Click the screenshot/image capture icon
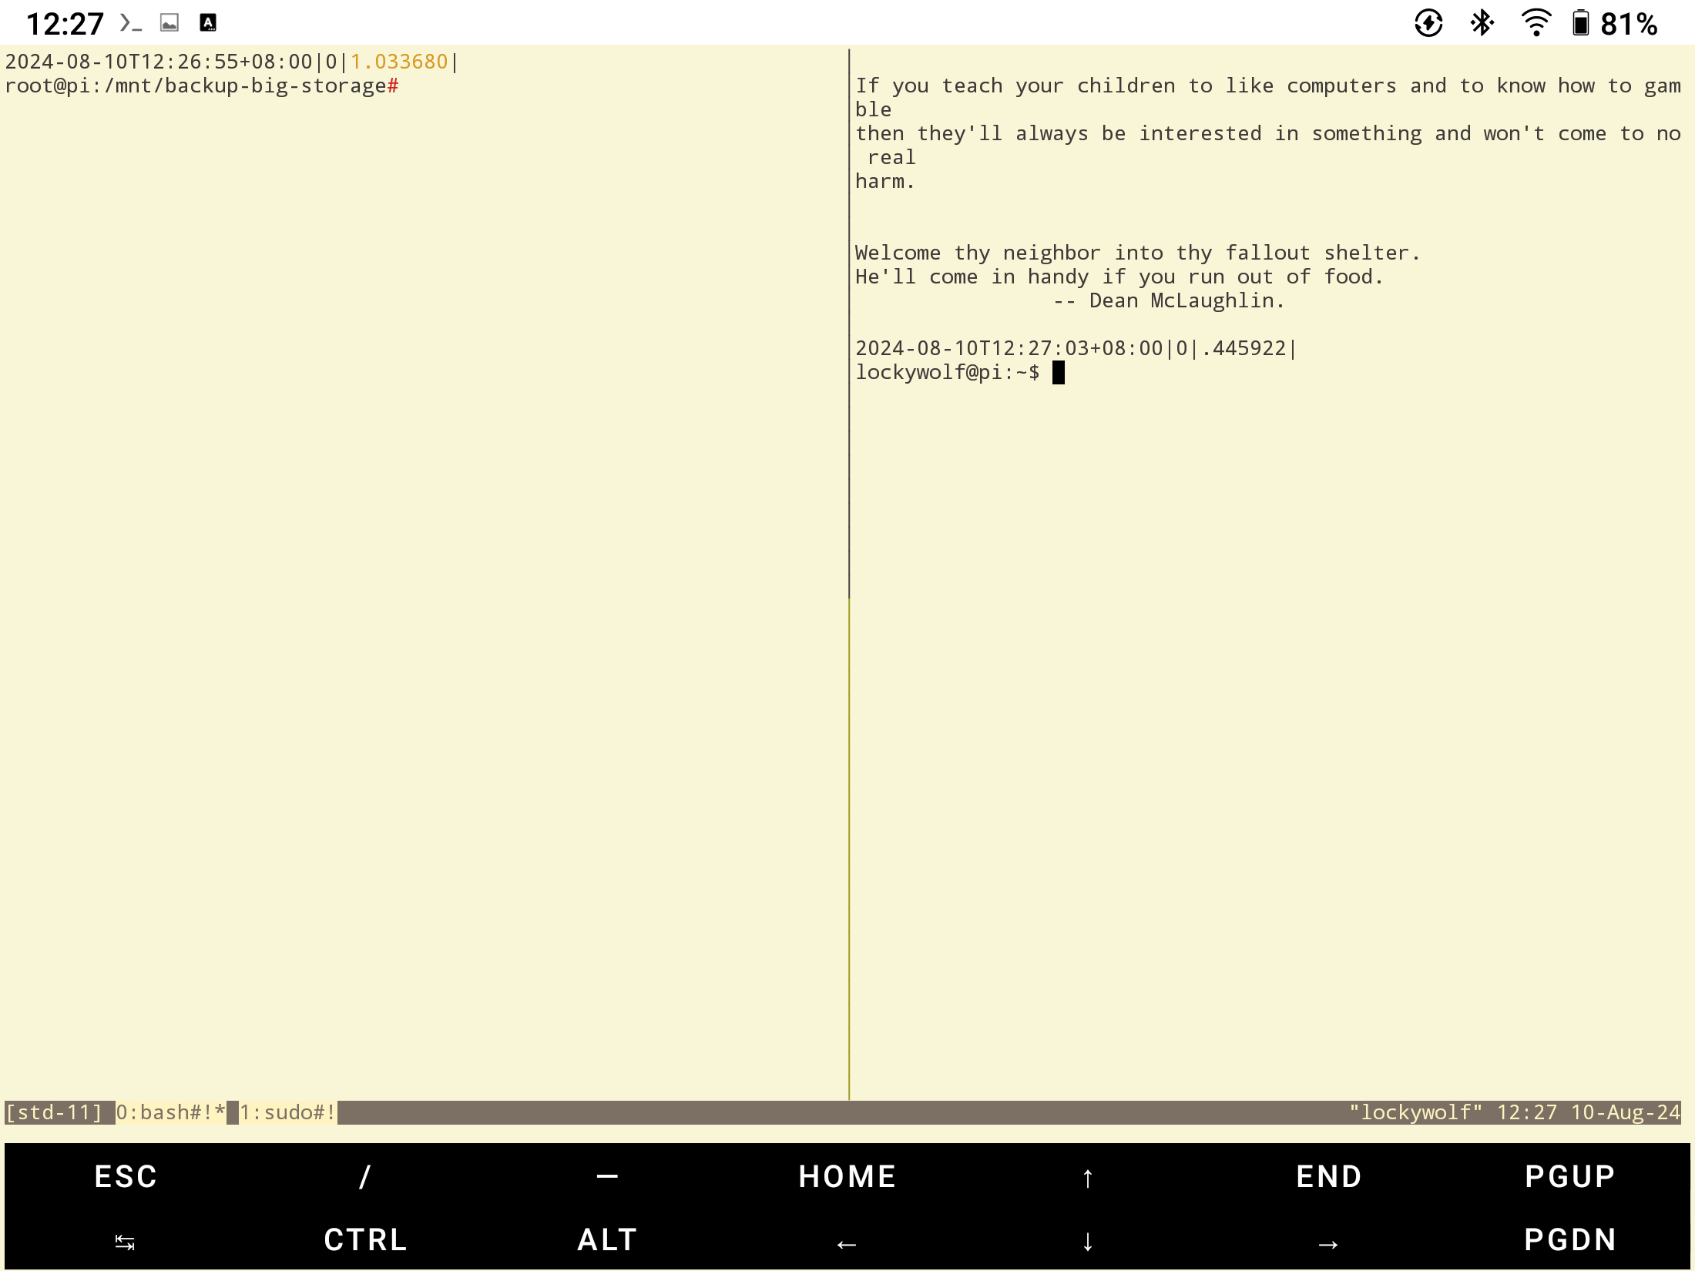The width and height of the screenshot is (1695, 1271). [169, 22]
